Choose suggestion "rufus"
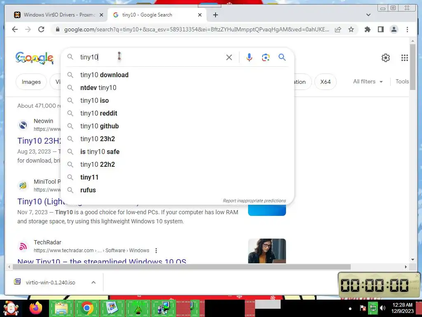422x317 pixels. (177, 190)
